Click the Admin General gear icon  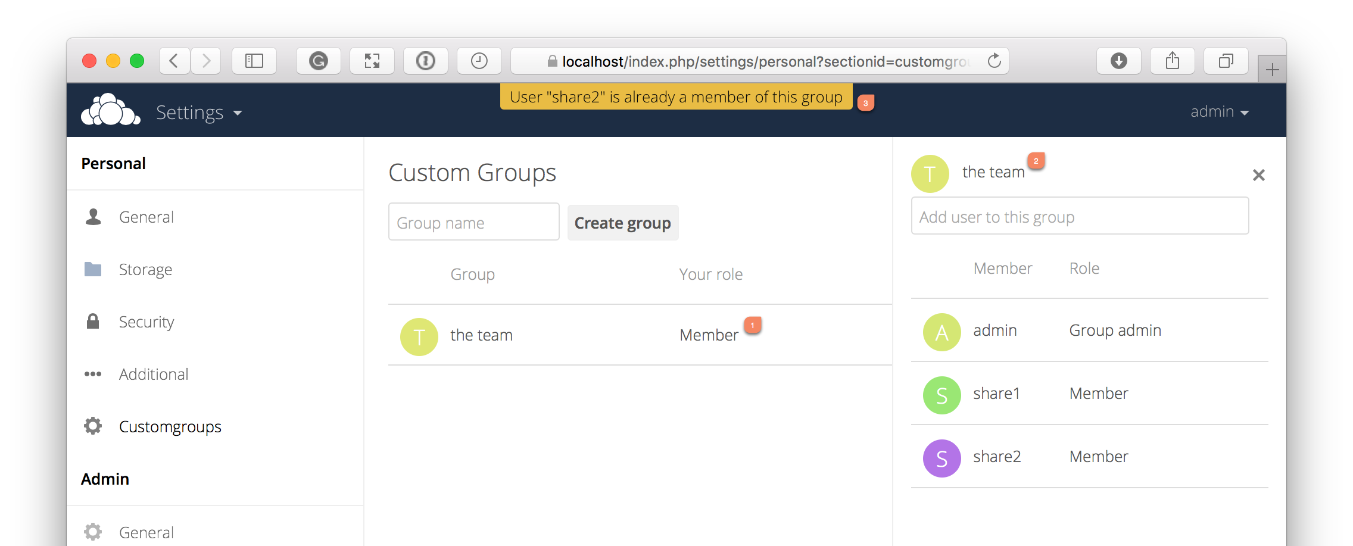click(93, 531)
